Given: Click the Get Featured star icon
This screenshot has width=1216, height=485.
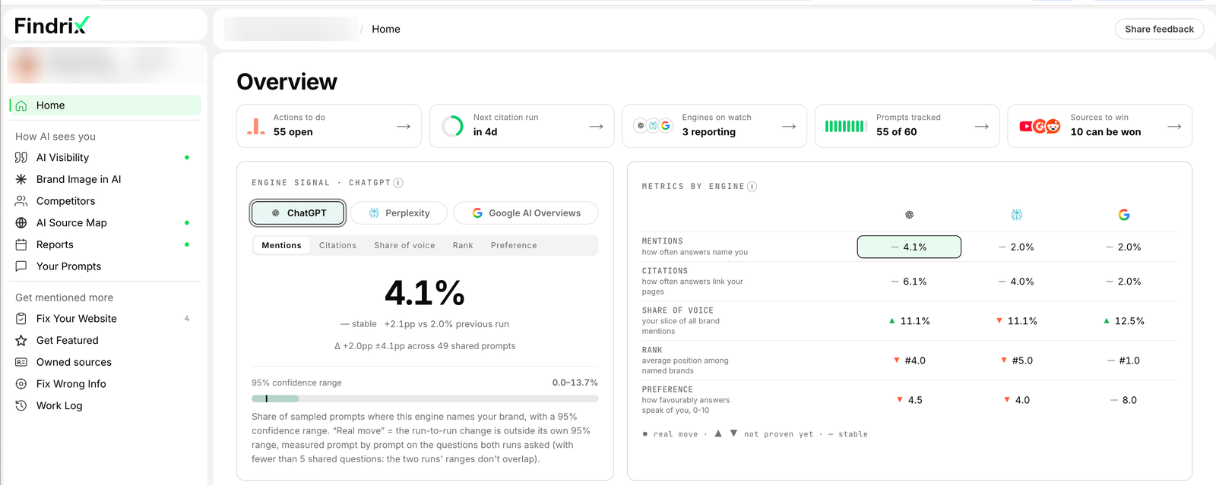Looking at the screenshot, I should [21, 341].
